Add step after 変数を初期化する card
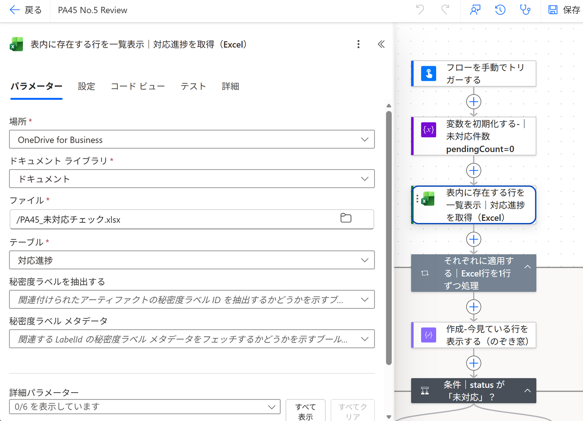 [x=474, y=170]
